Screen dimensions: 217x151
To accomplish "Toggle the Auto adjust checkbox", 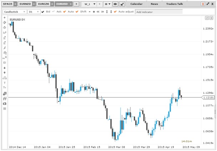I will [x=115, y=12].
